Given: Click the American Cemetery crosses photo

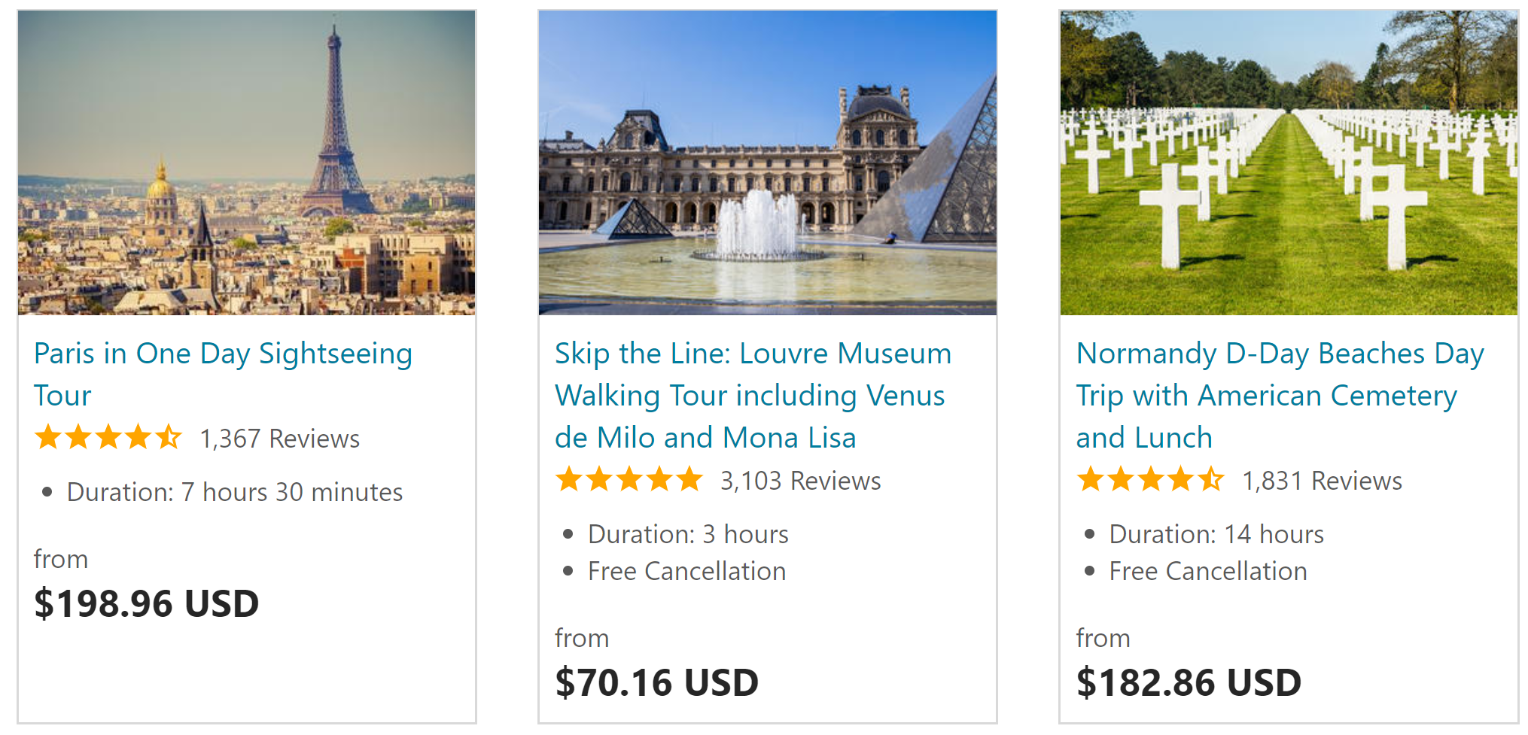Looking at the screenshot, I should click(1289, 162).
